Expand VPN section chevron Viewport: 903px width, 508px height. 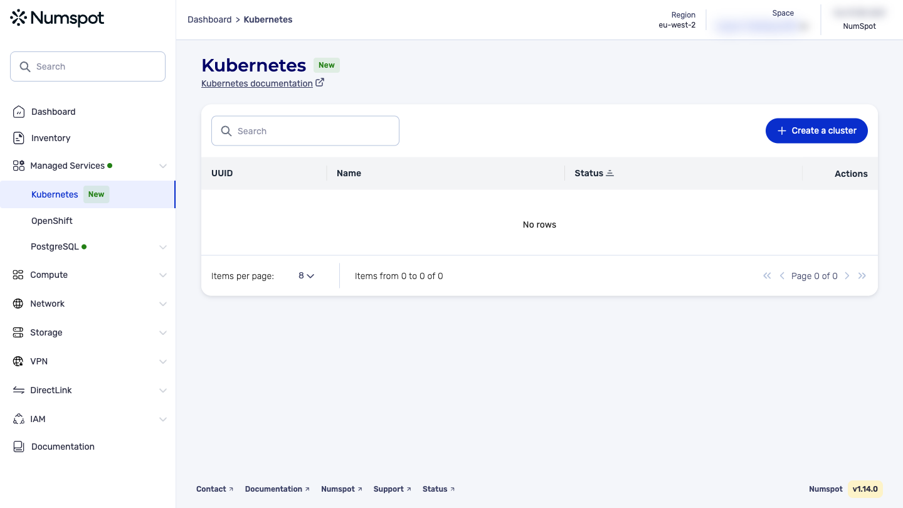coord(163,361)
